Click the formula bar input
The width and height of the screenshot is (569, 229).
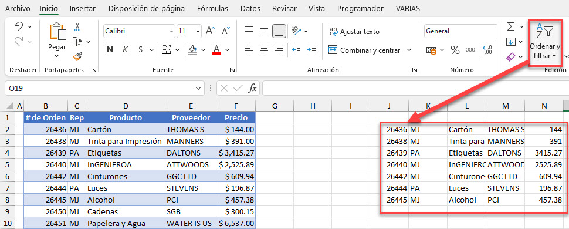coord(415,88)
